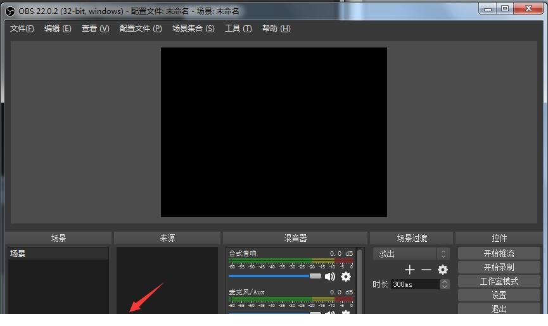Click the 场景过渡 panel header
The height and width of the screenshot is (326, 548).
(x=412, y=238)
